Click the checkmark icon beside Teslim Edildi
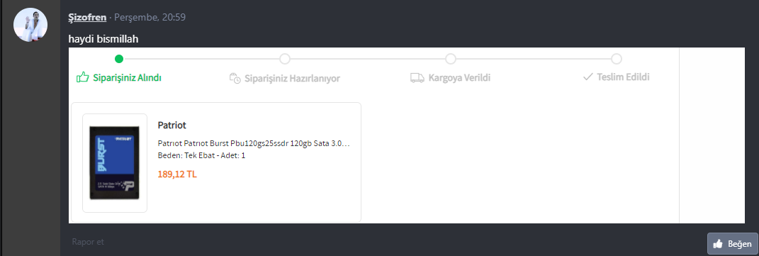This screenshot has width=759, height=256. coord(588,77)
